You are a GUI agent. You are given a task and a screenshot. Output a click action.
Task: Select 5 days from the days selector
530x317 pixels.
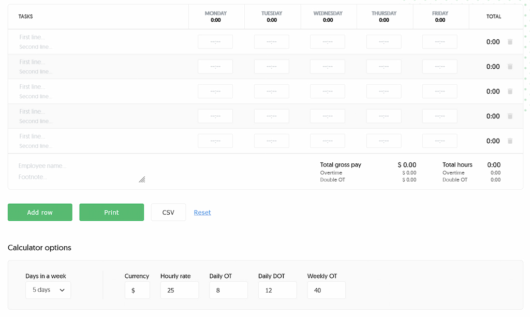(48, 290)
